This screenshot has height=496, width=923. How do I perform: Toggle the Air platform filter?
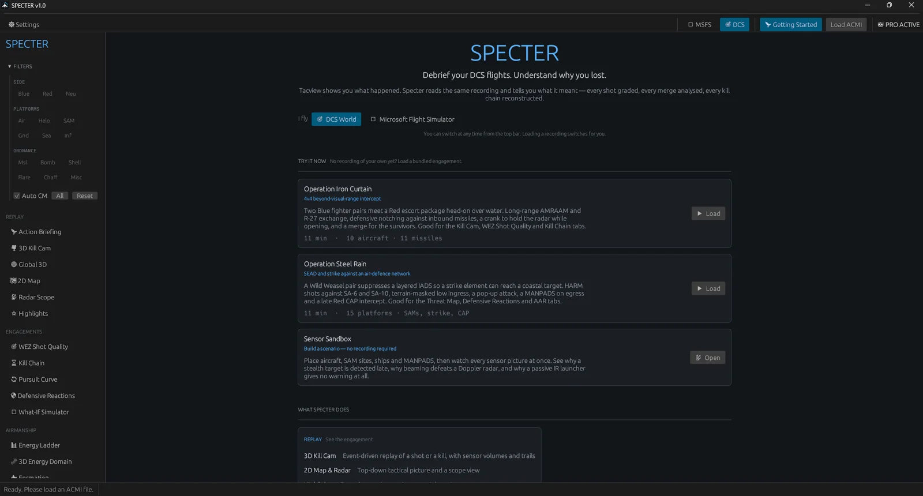[x=21, y=121]
